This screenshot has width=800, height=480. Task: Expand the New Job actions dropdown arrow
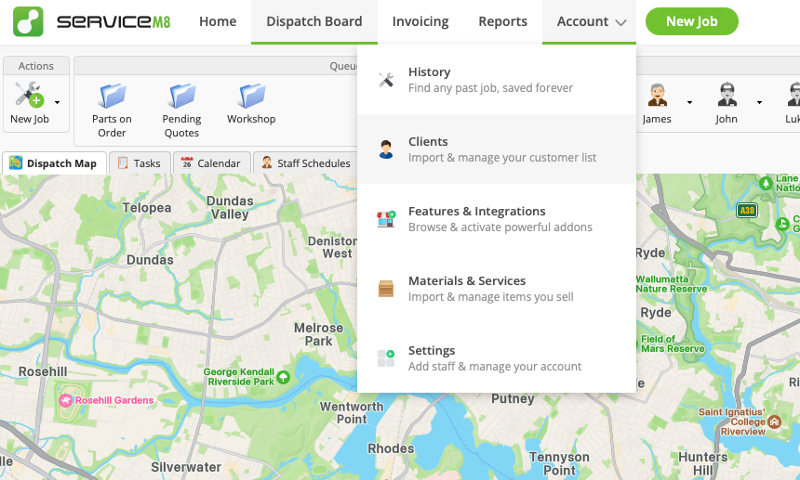click(57, 102)
